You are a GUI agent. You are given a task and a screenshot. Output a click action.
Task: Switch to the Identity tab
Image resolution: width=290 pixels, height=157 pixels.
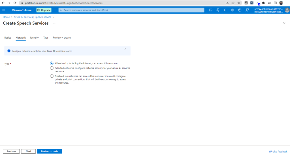(34, 38)
